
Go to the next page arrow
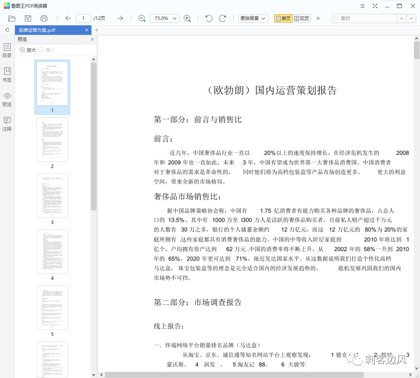tap(120, 18)
